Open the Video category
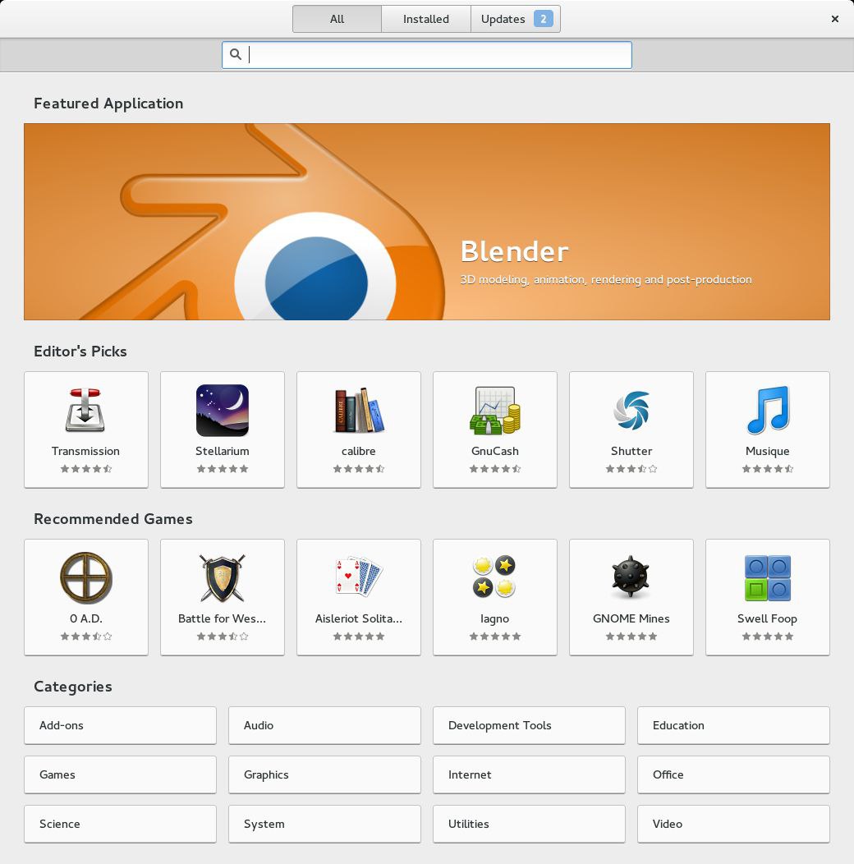This screenshot has width=854, height=864. click(x=733, y=825)
